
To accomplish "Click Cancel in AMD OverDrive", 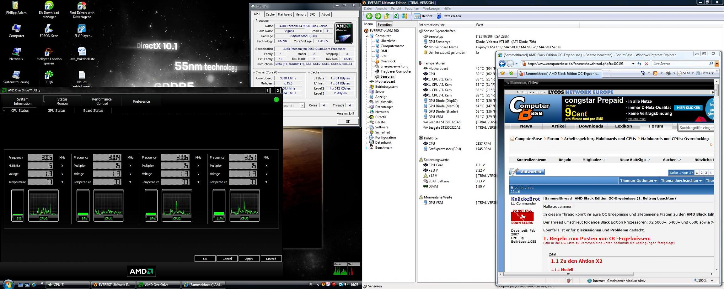I will coord(227,259).
